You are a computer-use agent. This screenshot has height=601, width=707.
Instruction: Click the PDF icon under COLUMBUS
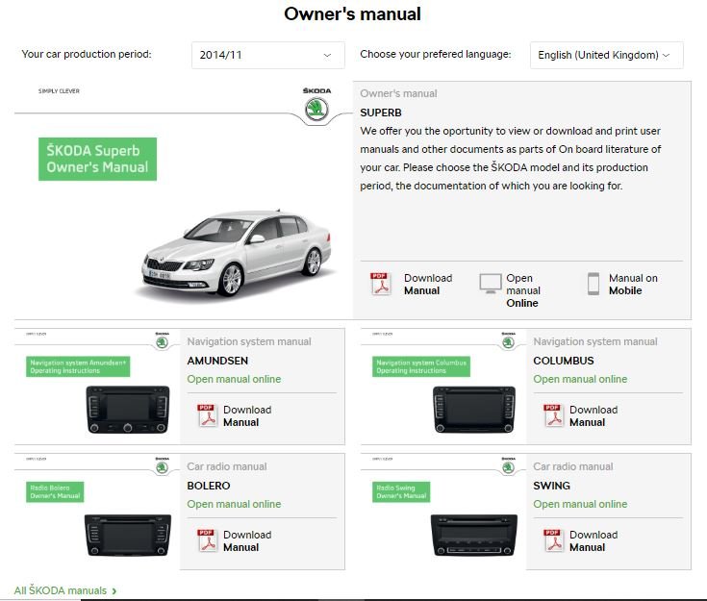[x=554, y=415]
